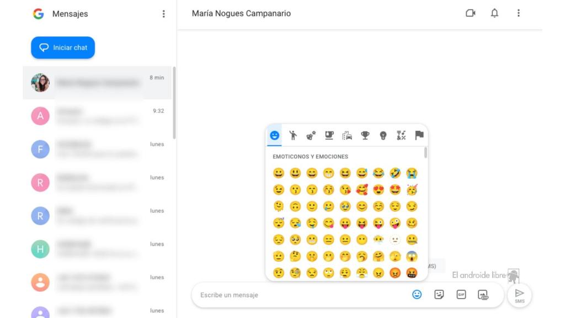
Task: Toggle the emoji picker smiley button
Action: (417, 295)
